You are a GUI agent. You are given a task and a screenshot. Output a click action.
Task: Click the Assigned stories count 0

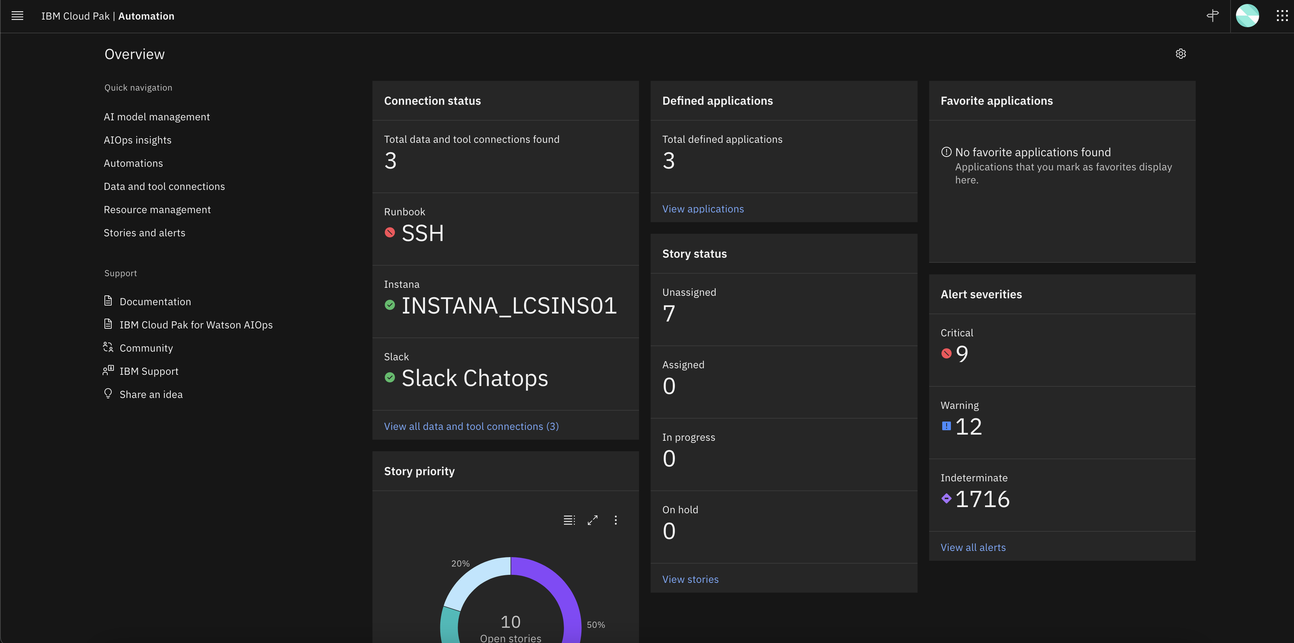[x=669, y=386]
